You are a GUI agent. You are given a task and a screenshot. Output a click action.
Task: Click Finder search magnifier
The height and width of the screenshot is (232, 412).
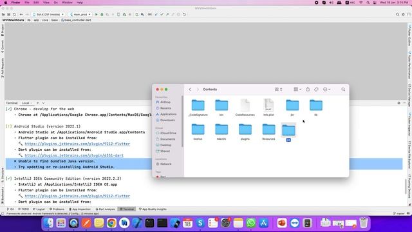coord(343,90)
